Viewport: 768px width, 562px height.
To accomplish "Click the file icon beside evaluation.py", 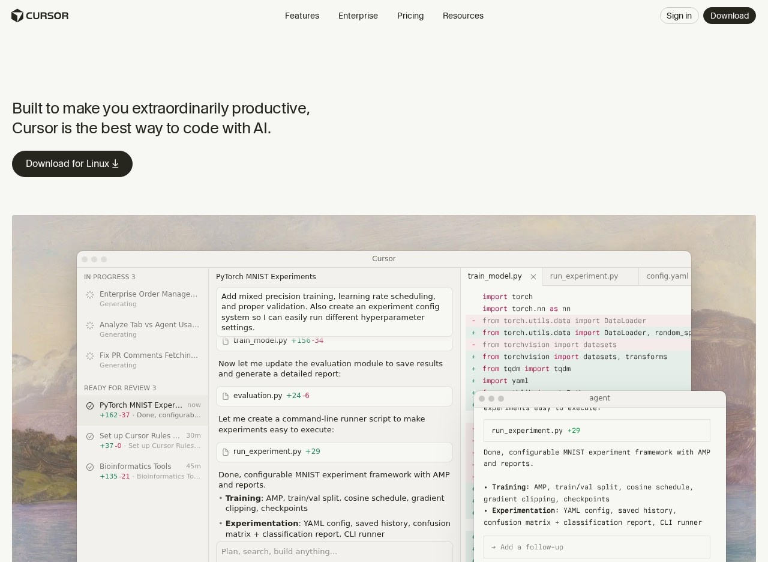I will tap(226, 396).
